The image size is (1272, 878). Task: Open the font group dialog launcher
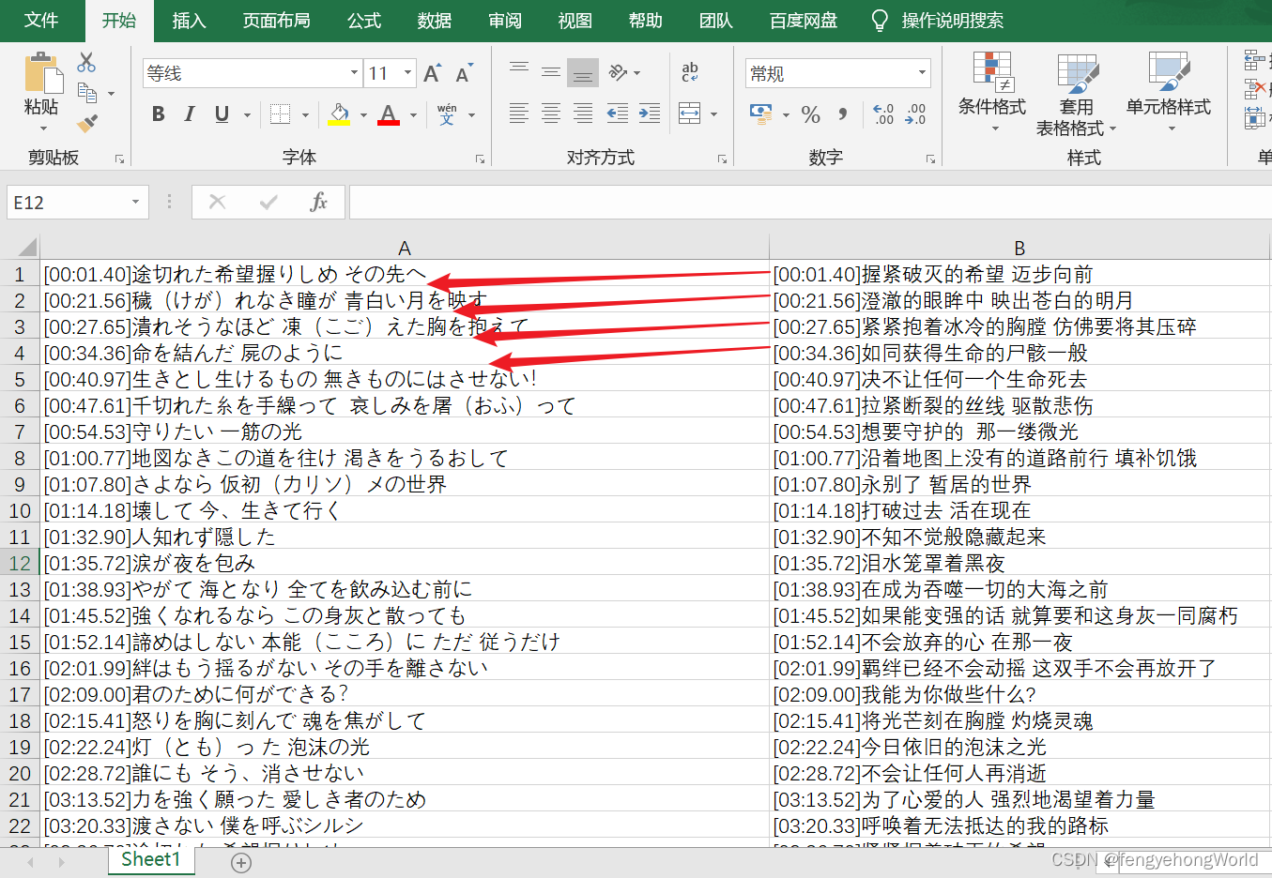pyautogui.click(x=481, y=159)
